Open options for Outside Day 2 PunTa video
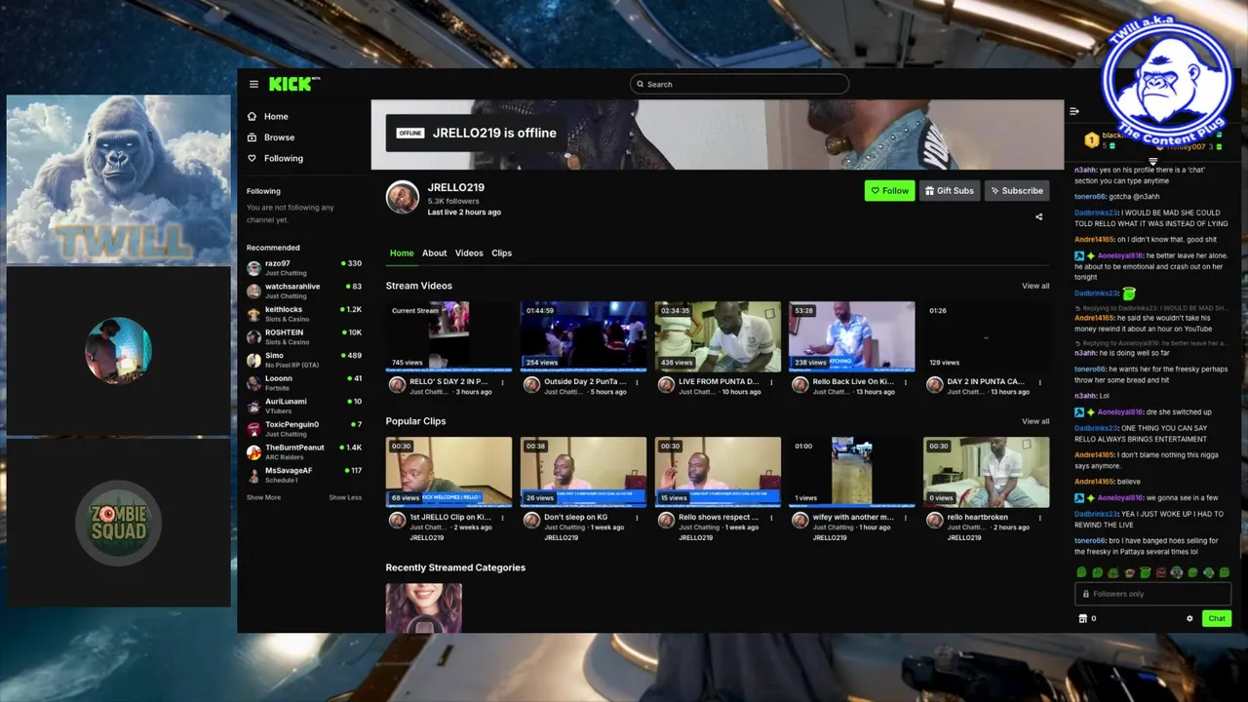 tap(637, 382)
